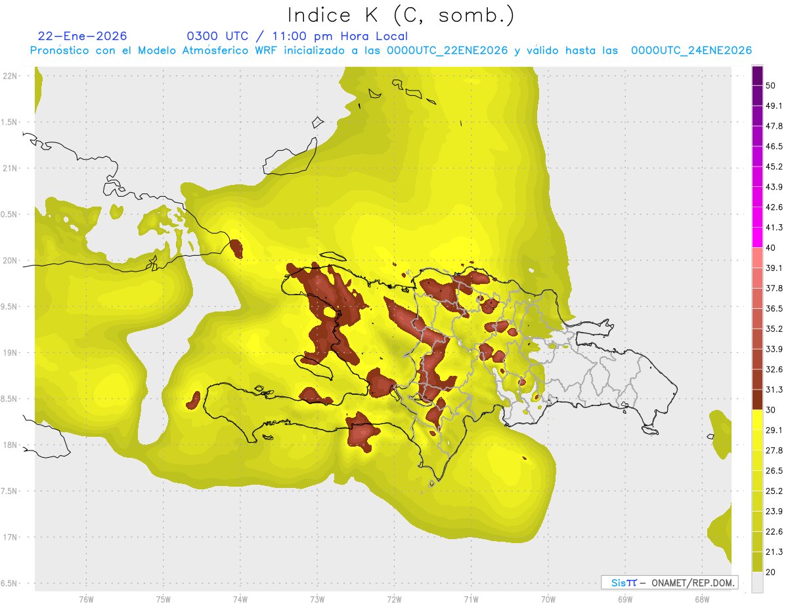Click the '69W' longitude label
788x608 pixels.
[625, 600]
